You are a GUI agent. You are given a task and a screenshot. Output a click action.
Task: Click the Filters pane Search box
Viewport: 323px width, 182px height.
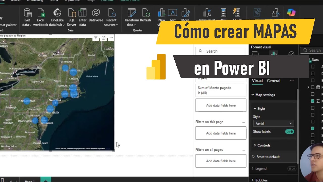tap(220, 51)
